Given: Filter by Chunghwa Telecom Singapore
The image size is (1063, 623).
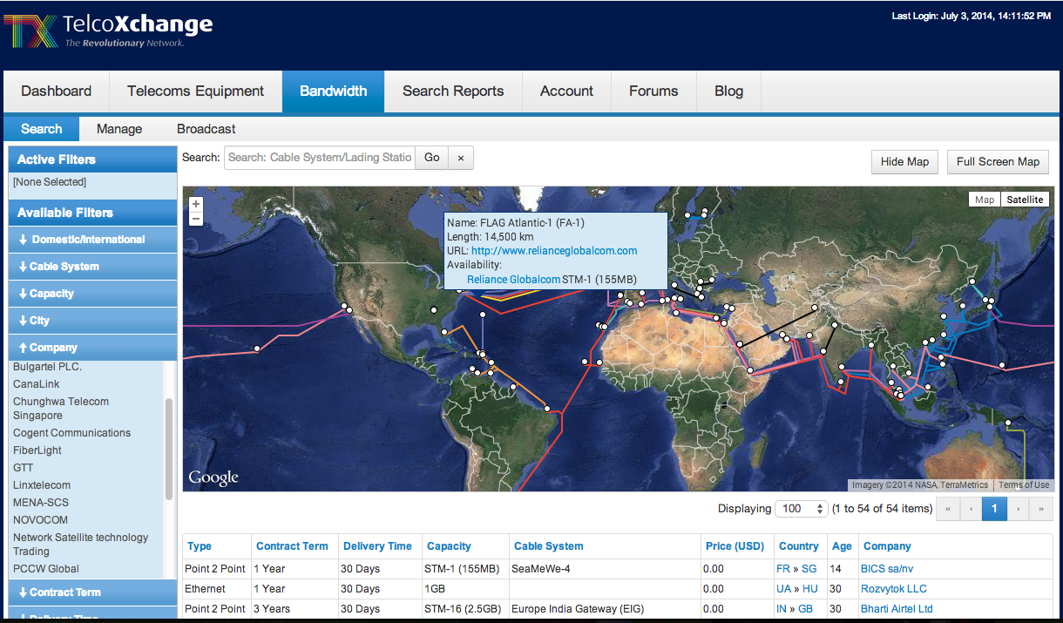Looking at the screenshot, I should (61, 409).
